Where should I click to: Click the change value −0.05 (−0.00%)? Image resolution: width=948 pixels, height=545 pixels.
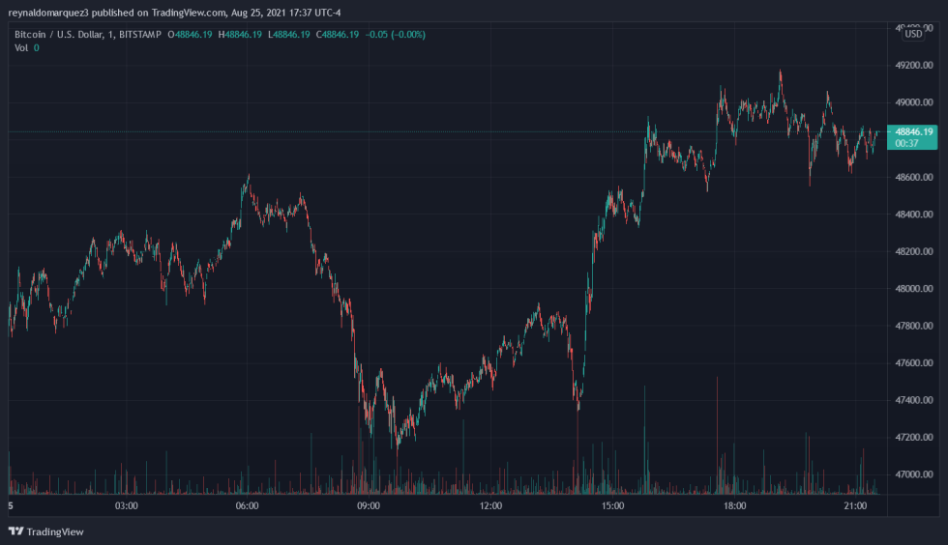(x=396, y=35)
